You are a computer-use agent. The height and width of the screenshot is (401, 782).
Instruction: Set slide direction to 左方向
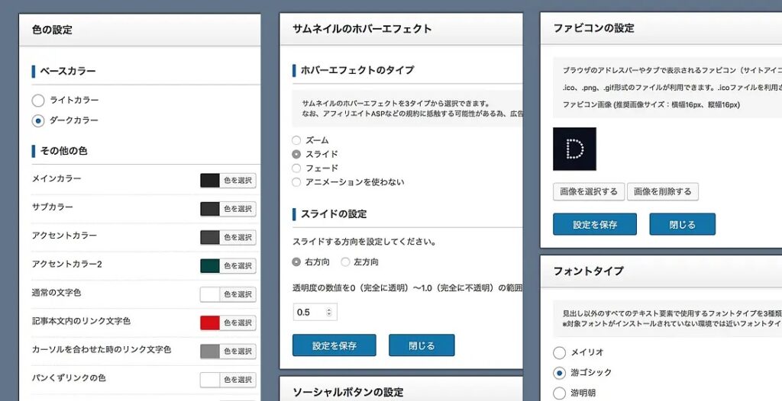click(345, 262)
